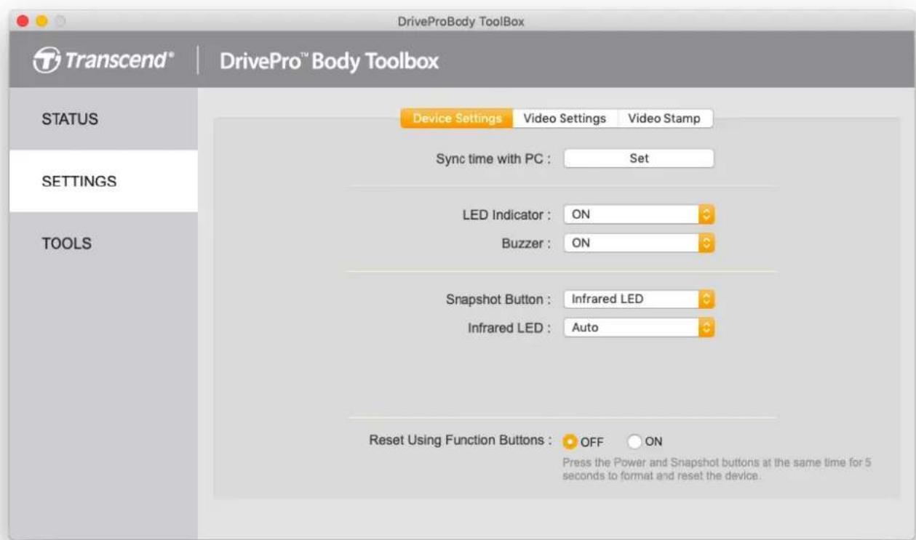Click Set to sync time with PC

(639, 158)
